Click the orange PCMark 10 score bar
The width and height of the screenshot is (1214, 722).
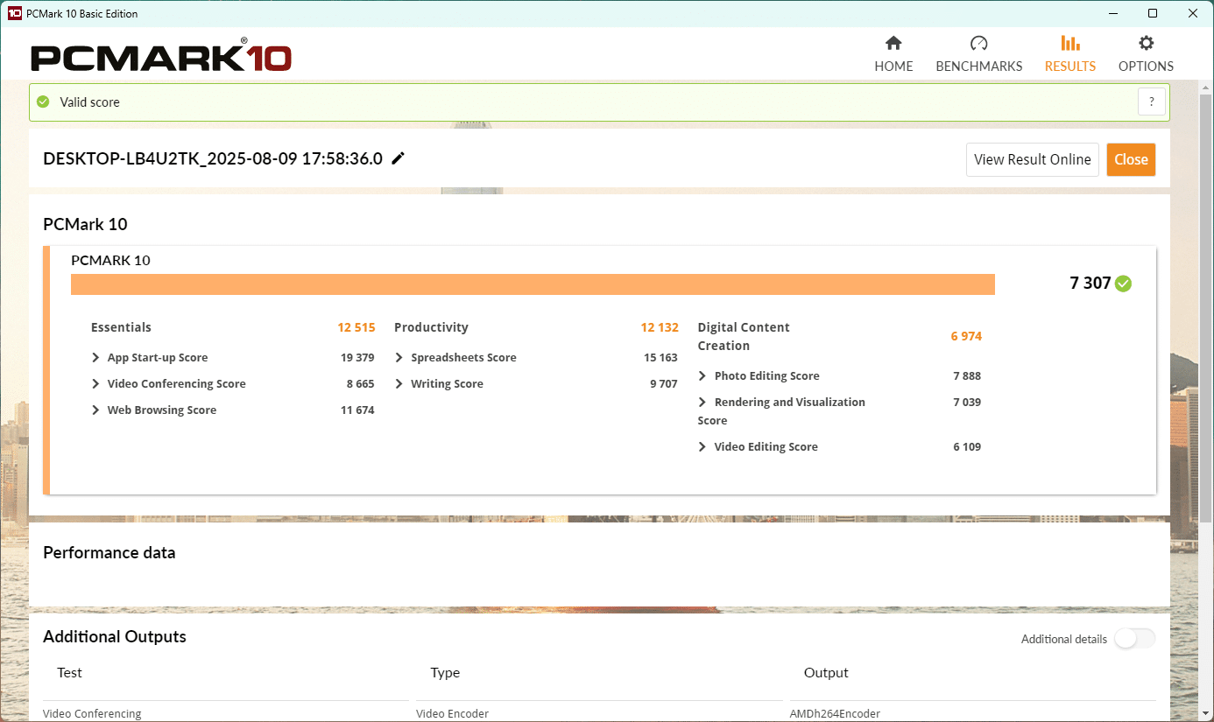pyautogui.click(x=533, y=284)
